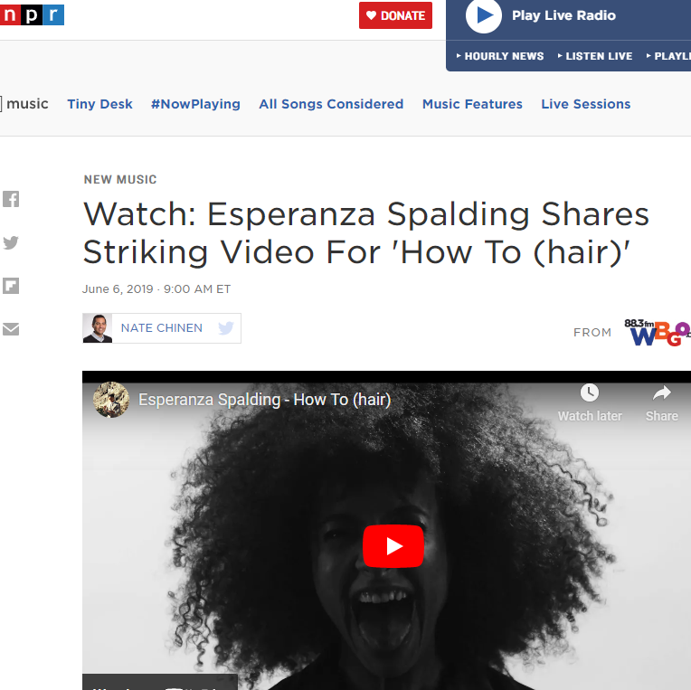Share the article on Facebook
The height and width of the screenshot is (690, 691).
(x=11, y=199)
